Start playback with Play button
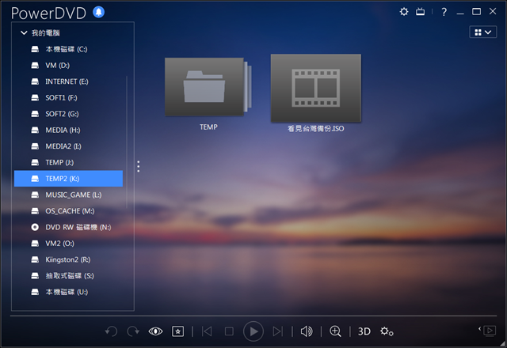The image size is (507, 348). pos(253,331)
